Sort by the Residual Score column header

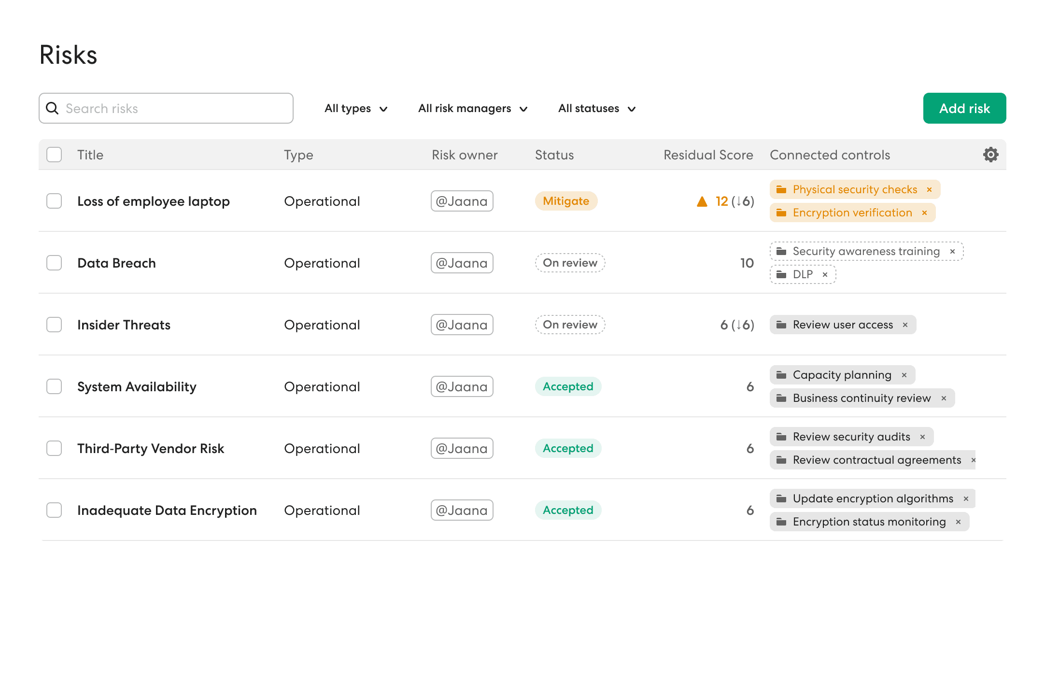708,155
